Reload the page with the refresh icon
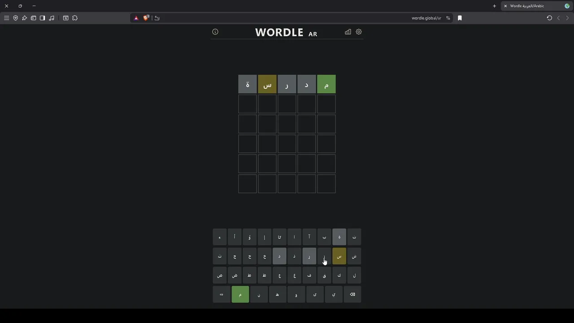Viewport: 574px width, 323px height. (549, 18)
